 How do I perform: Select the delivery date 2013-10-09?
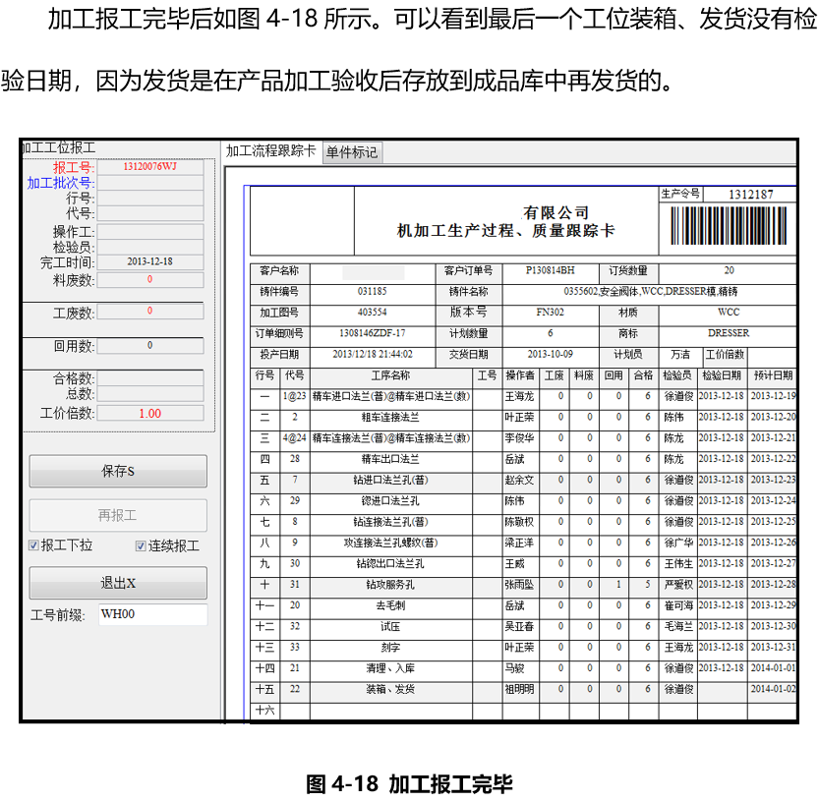point(550,354)
